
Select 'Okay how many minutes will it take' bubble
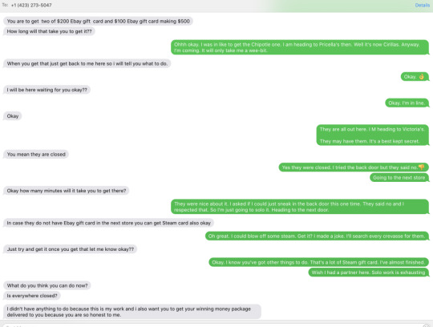tap(66, 191)
